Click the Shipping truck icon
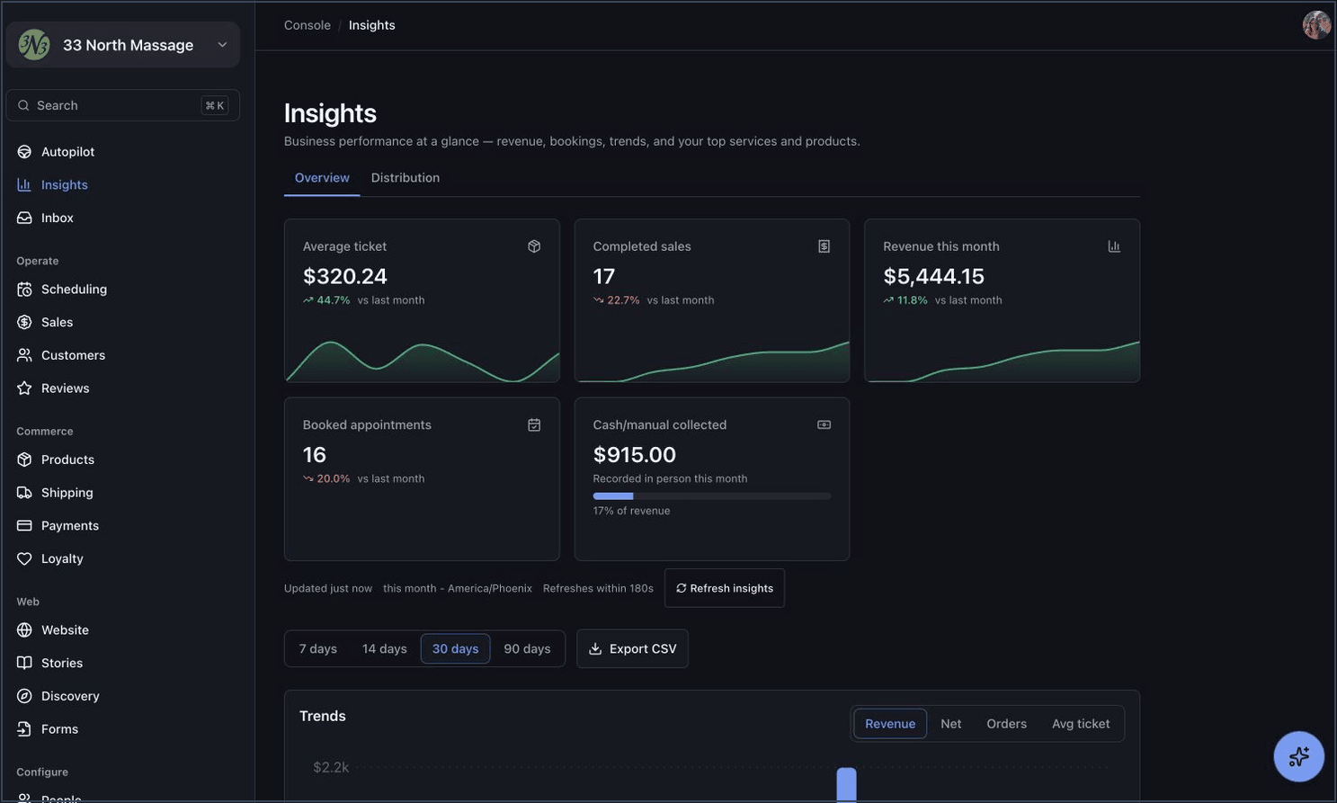 pos(24,493)
